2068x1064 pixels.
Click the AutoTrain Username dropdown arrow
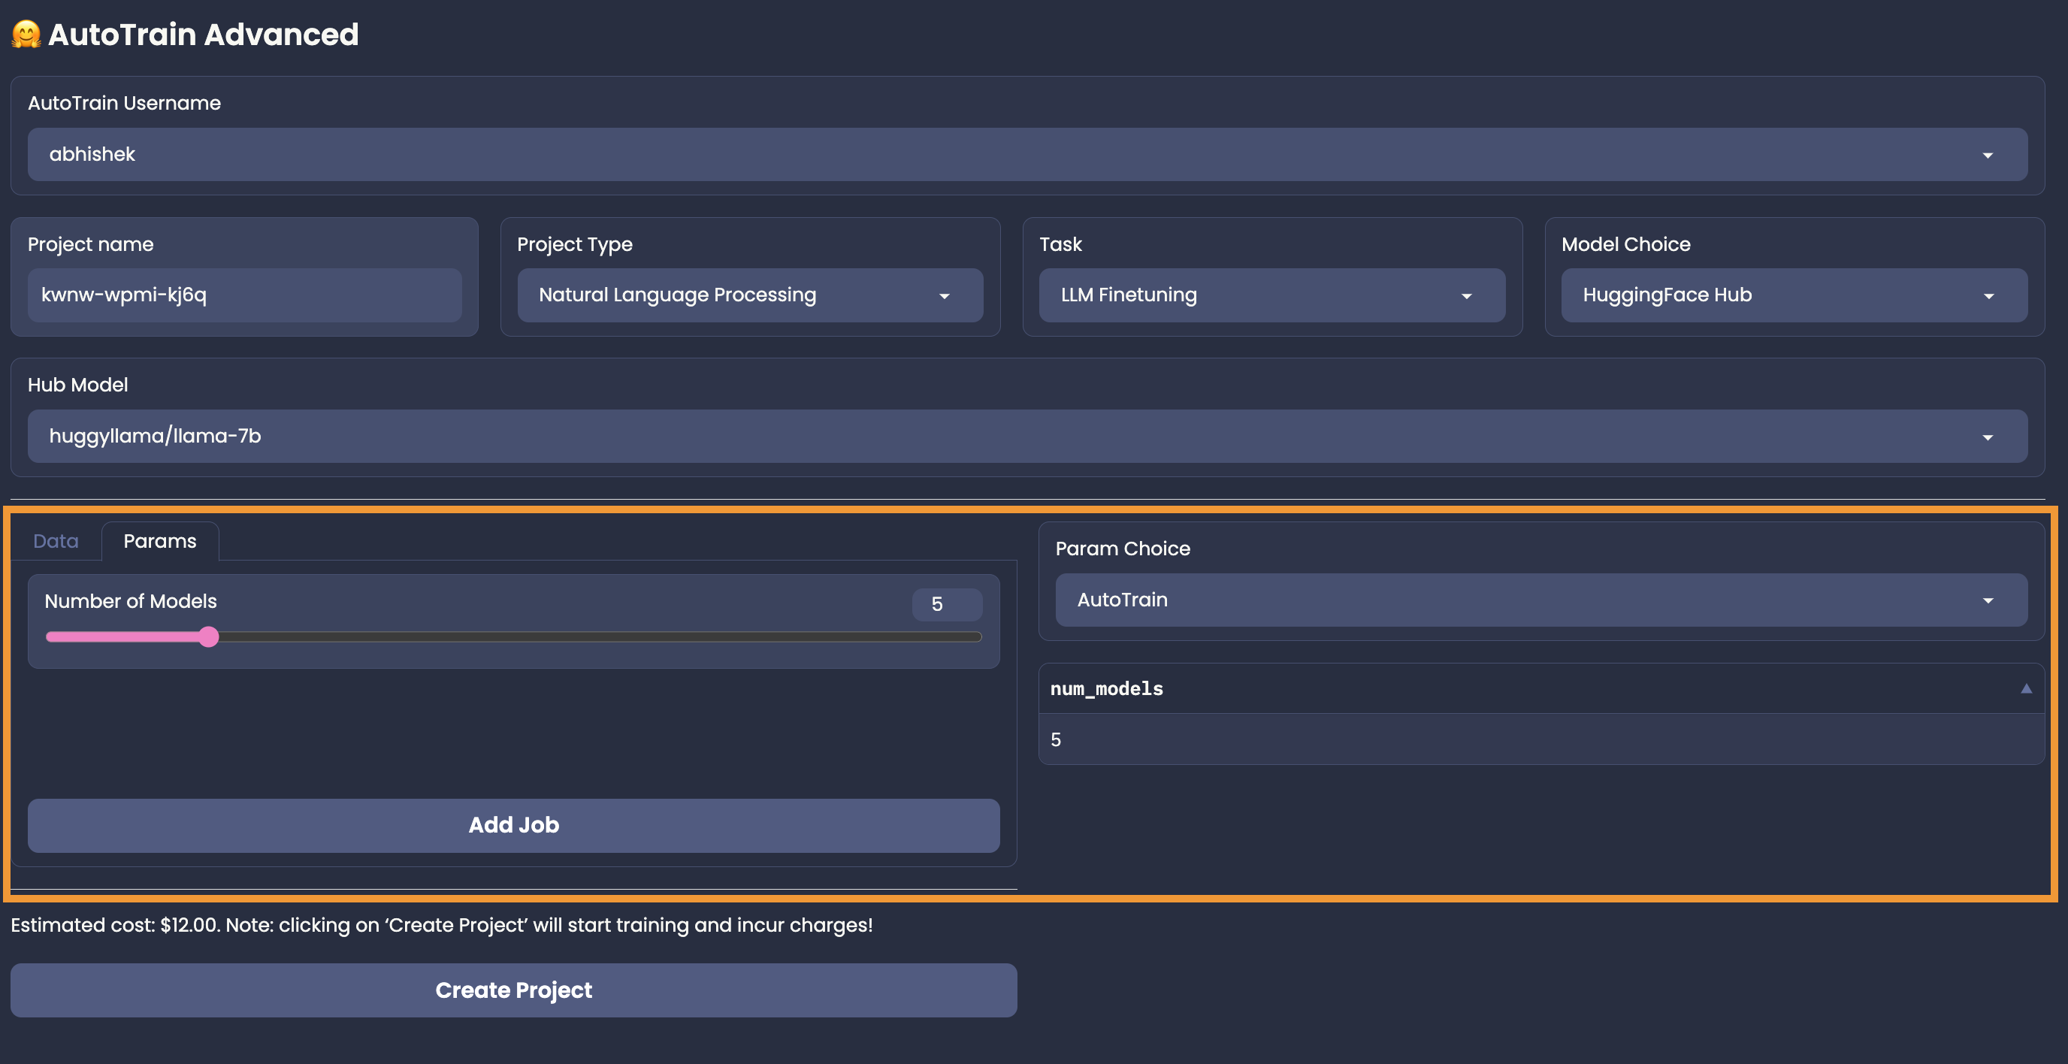[x=1987, y=155]
